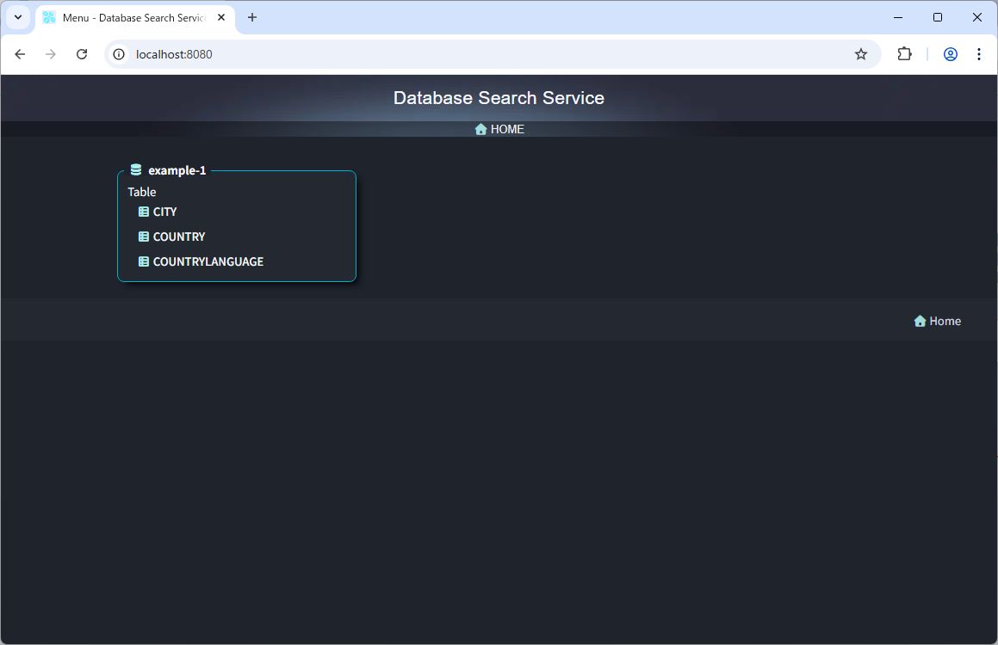
Task: Reload the current page
Action: pyautogui.click(x=82, y=54)
